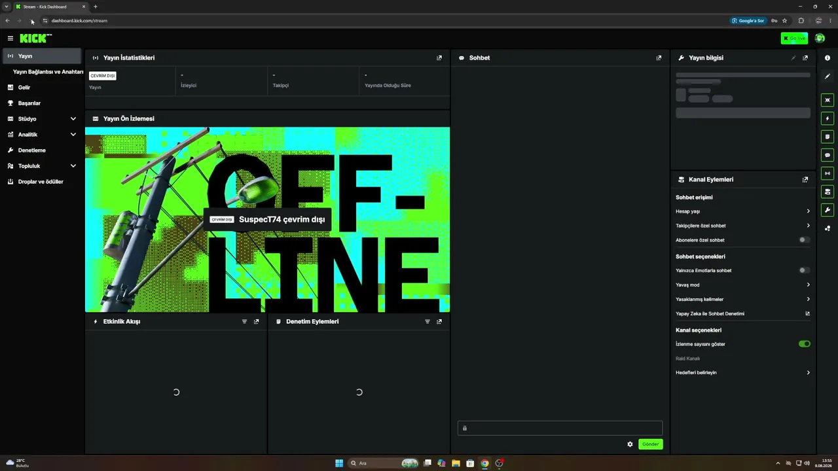The width and height of the screenshot is (838, 471).
Task: Select Yayın in the sidebar
Action: [42, 56]
